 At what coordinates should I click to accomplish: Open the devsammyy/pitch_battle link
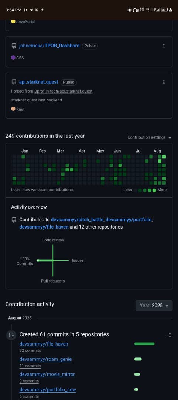[77, 220]
